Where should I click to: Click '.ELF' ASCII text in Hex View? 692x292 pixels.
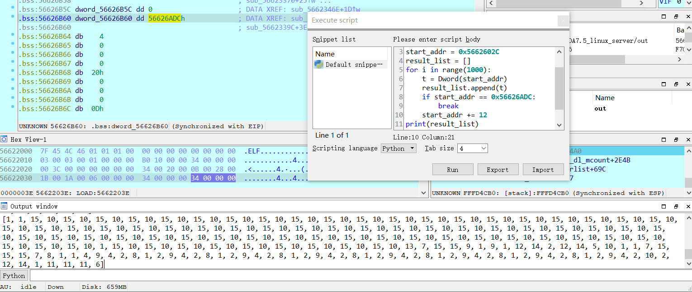252,151
